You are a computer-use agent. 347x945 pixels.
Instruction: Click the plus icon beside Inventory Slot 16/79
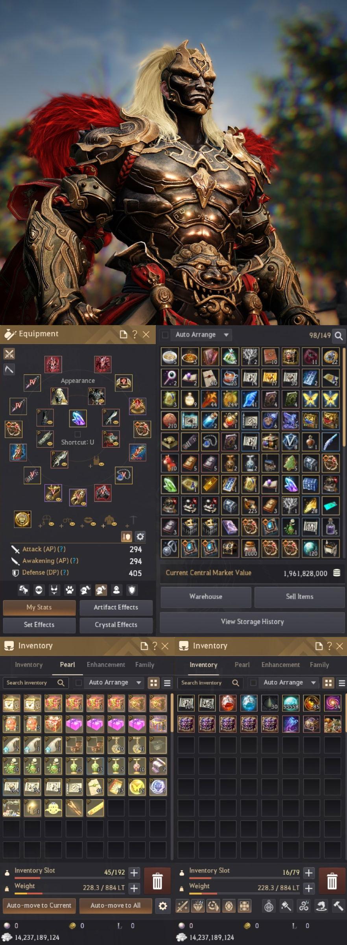point(309,873)
